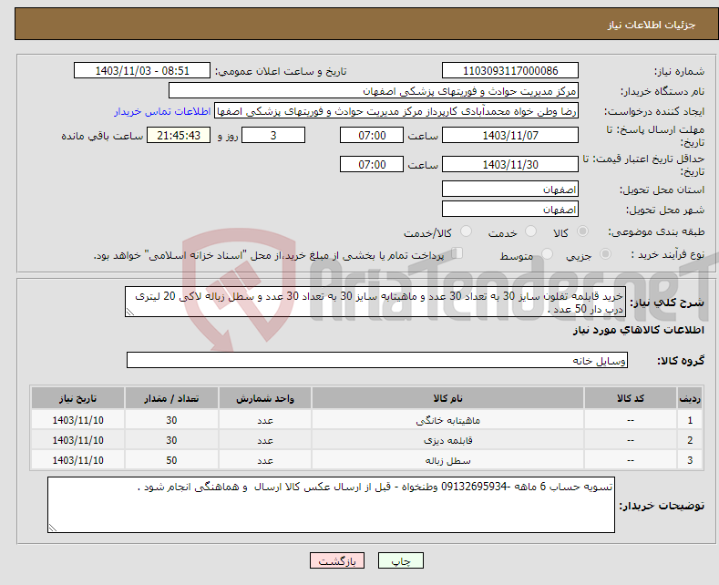The image size is (719, 585).
Task: Click the چاپ (Print) button
Action: click(400, 560)
